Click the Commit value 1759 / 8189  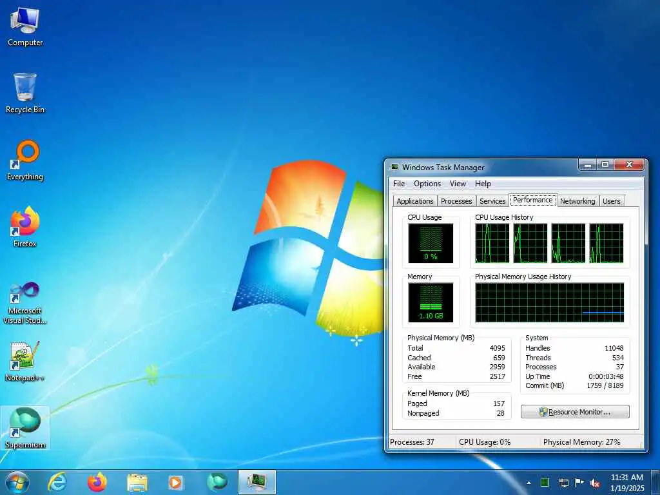(605, 385)
